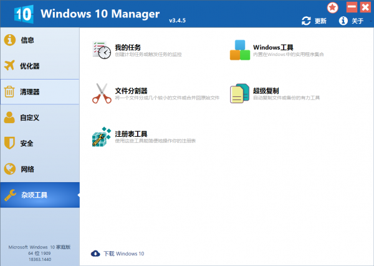Switch to the 安全 tab

click(40, 144)
